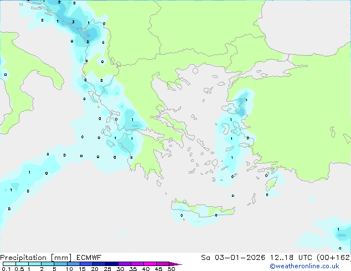This screenshot has height=271, width=351.
Task: Pick the 25–30 mm navy legend cell
Action: 112,264
